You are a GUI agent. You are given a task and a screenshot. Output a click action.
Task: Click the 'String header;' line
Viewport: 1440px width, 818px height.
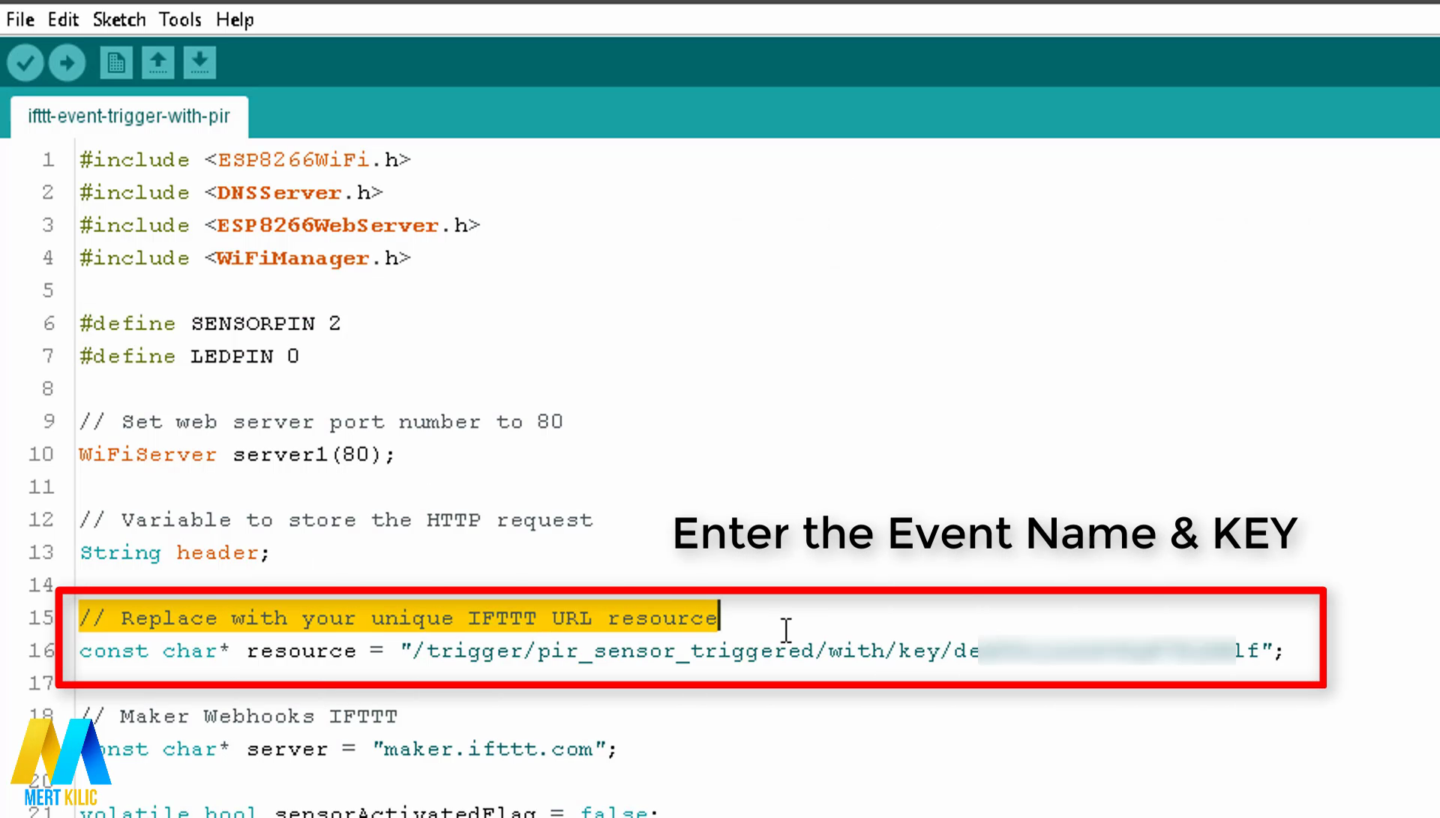coord(174,553)
